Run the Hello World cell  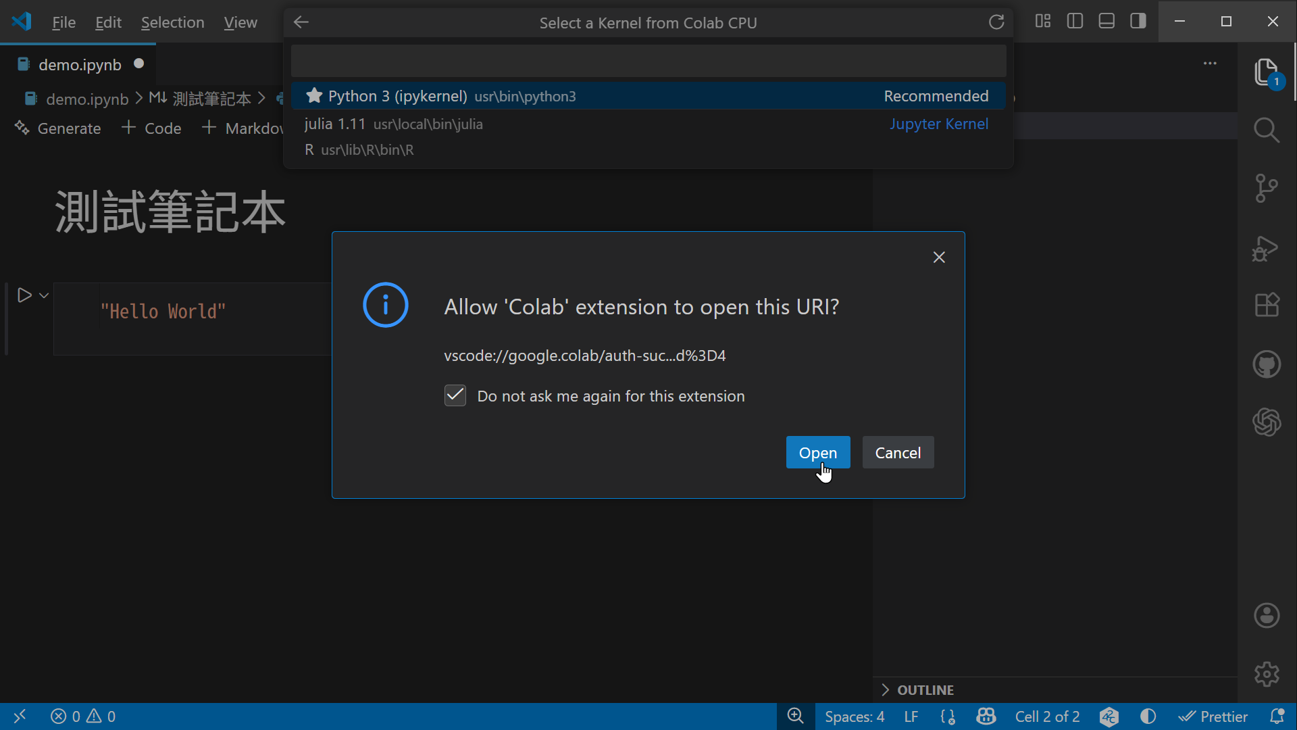click(x=24, y=295)
